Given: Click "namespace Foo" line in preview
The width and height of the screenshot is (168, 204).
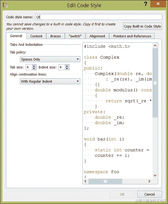Looking at the screenshot, I should [x=102, y=172].
